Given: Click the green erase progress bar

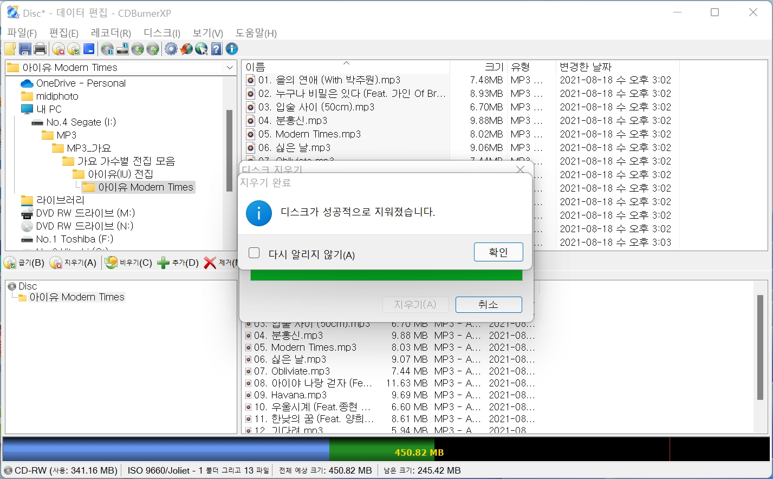Looking at the screenshot, I should tap(386, 275).
